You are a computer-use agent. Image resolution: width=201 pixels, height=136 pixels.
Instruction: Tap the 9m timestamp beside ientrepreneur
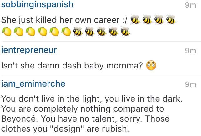pyautogui.click(x=190, y=51)
